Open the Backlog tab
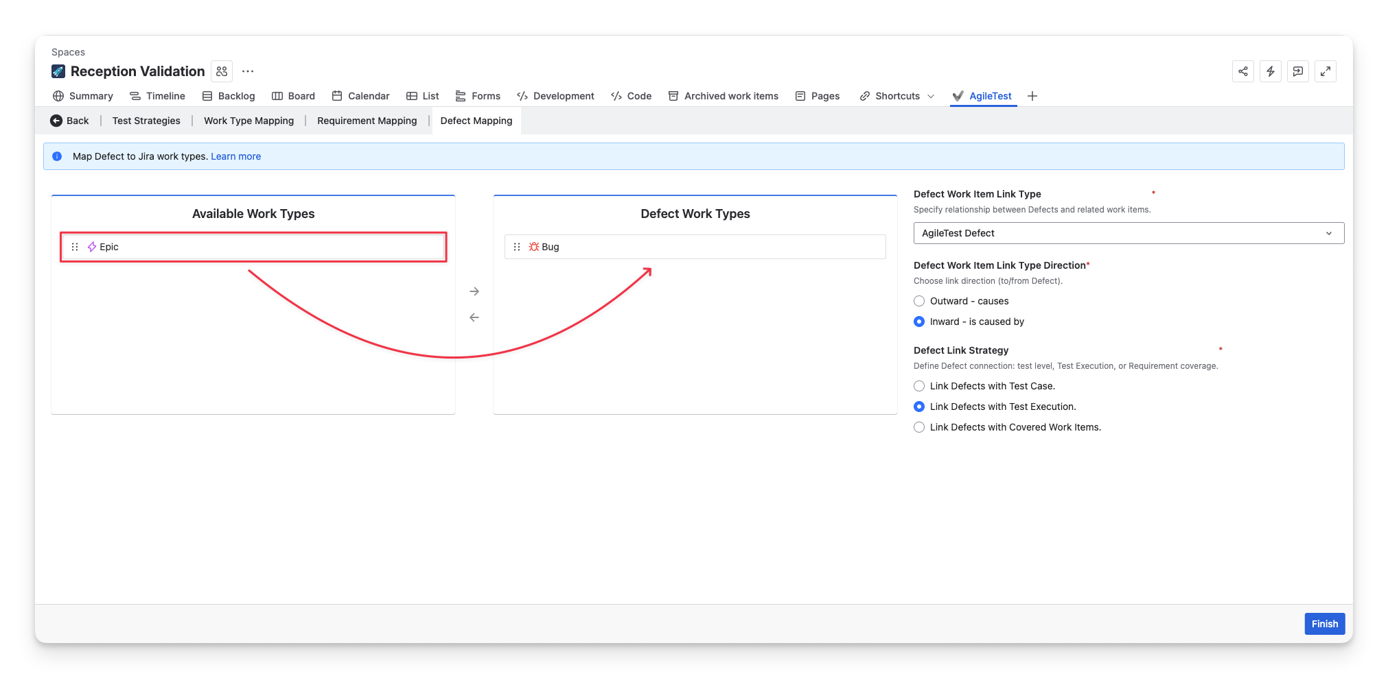This screenshot has height=678, width=1388. click(x=229, y=96)
